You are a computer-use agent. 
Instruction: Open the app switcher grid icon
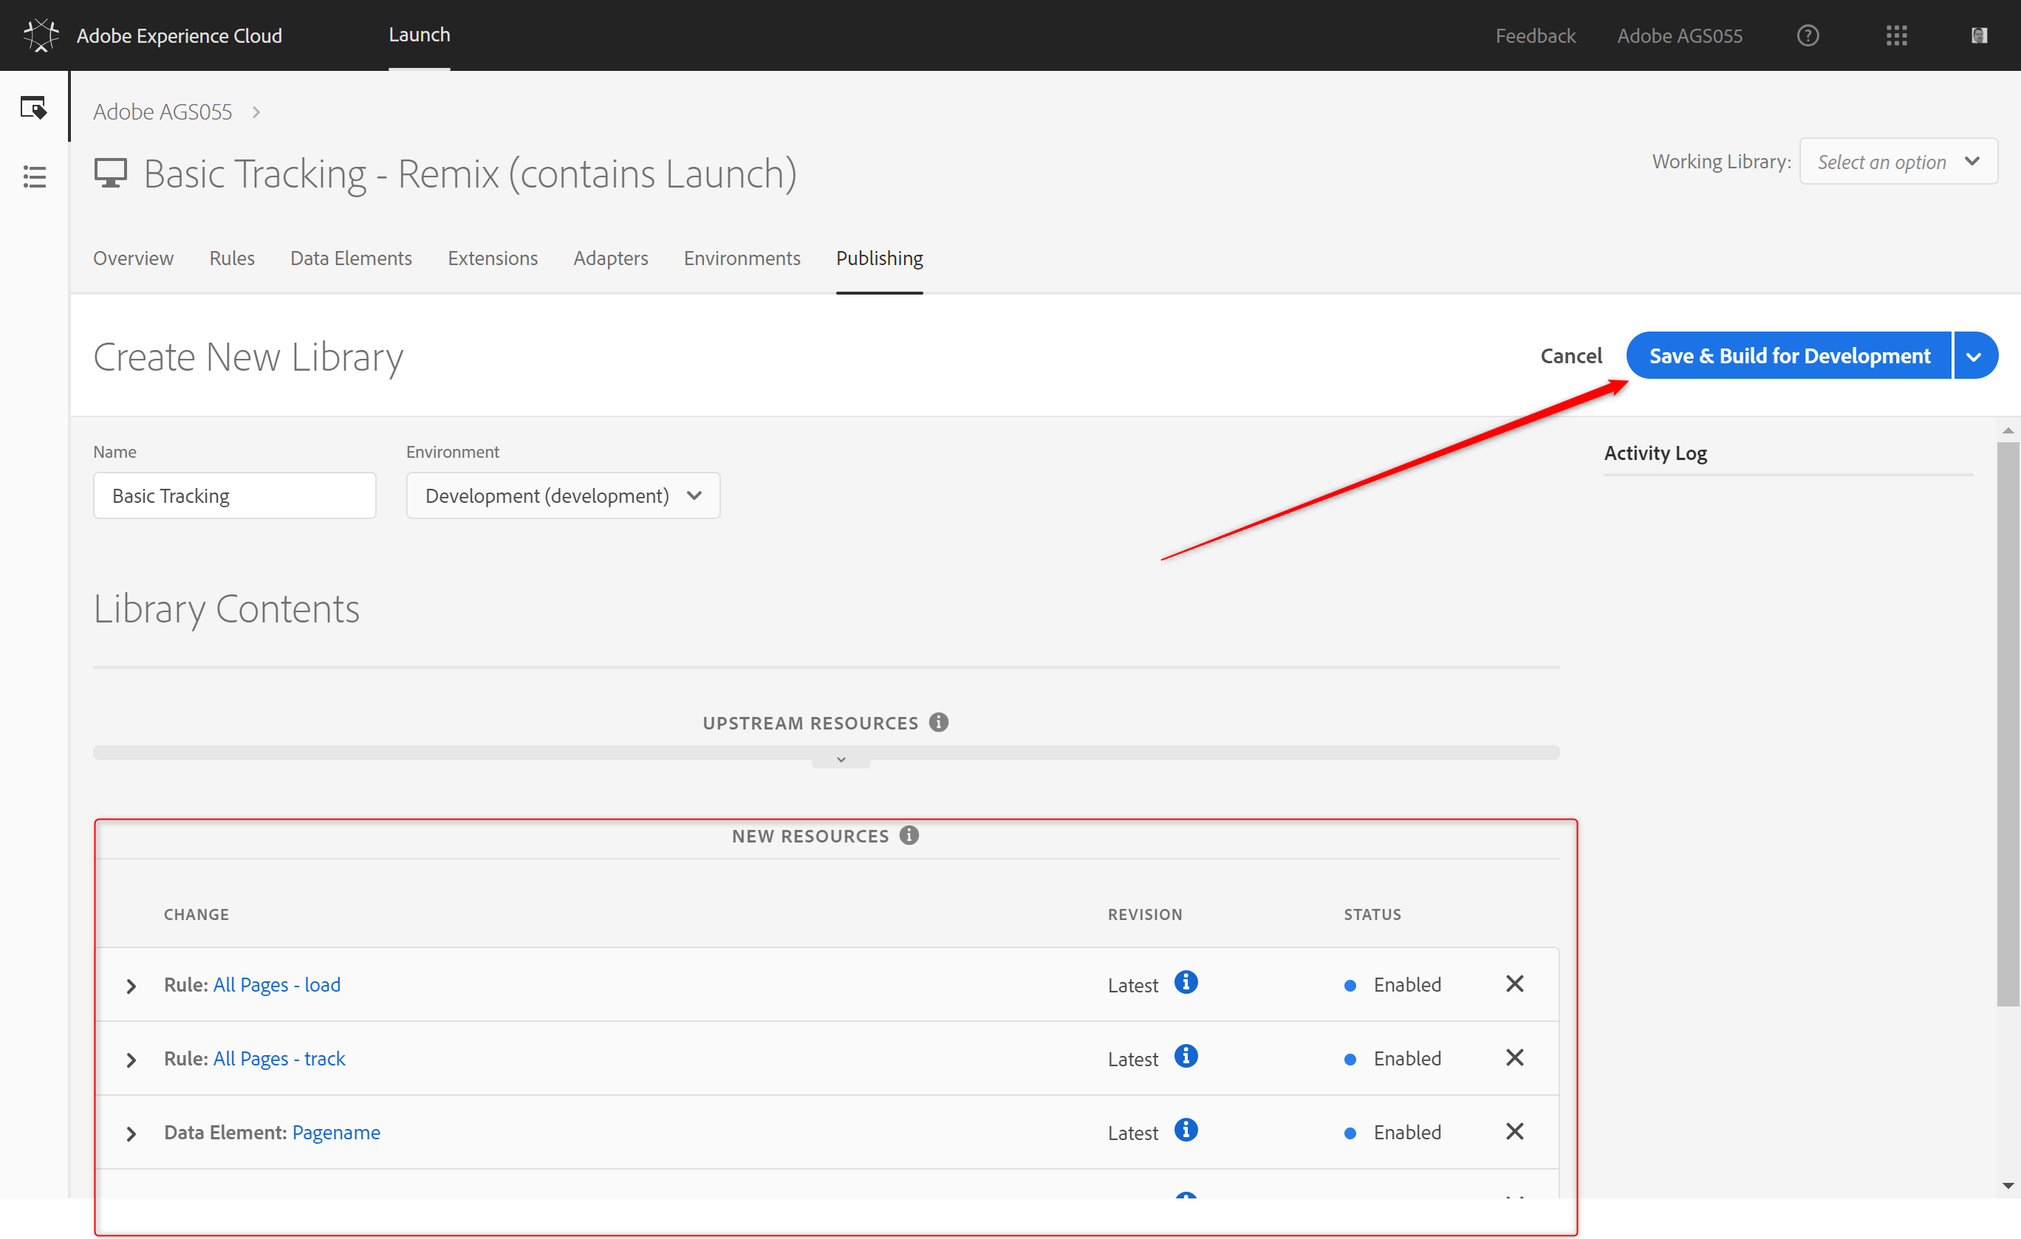point(1896,35)
